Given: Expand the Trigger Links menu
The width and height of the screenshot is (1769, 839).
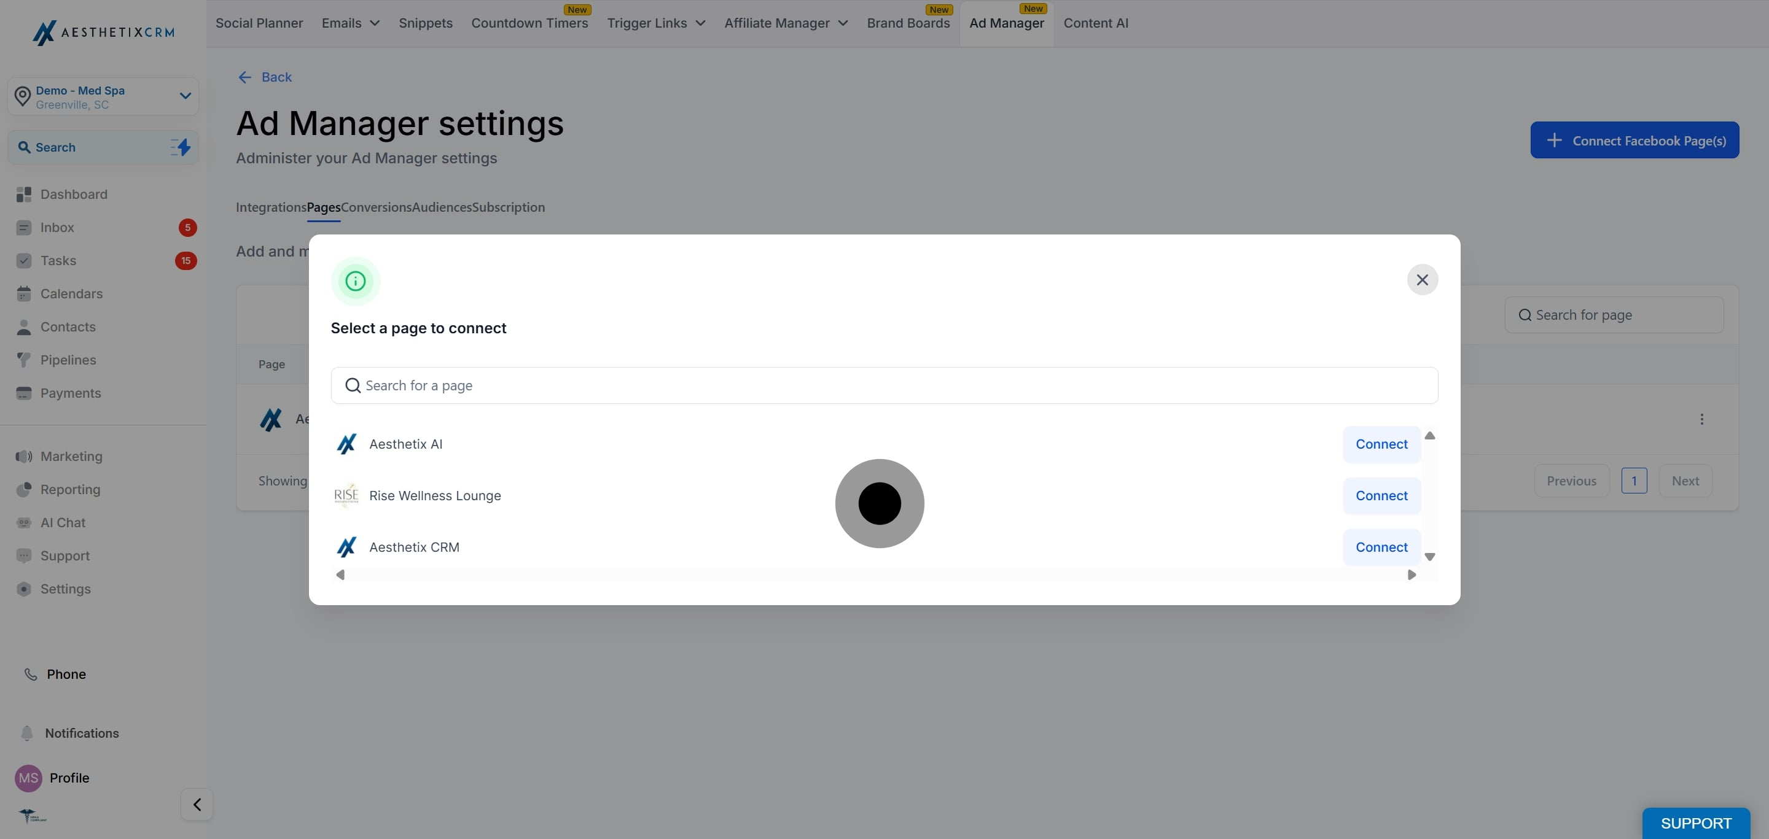Looking at the screenshot, I should point(656,23).
